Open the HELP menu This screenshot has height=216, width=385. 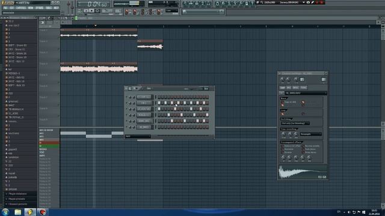pyautogui.click(x=56, y=8)
